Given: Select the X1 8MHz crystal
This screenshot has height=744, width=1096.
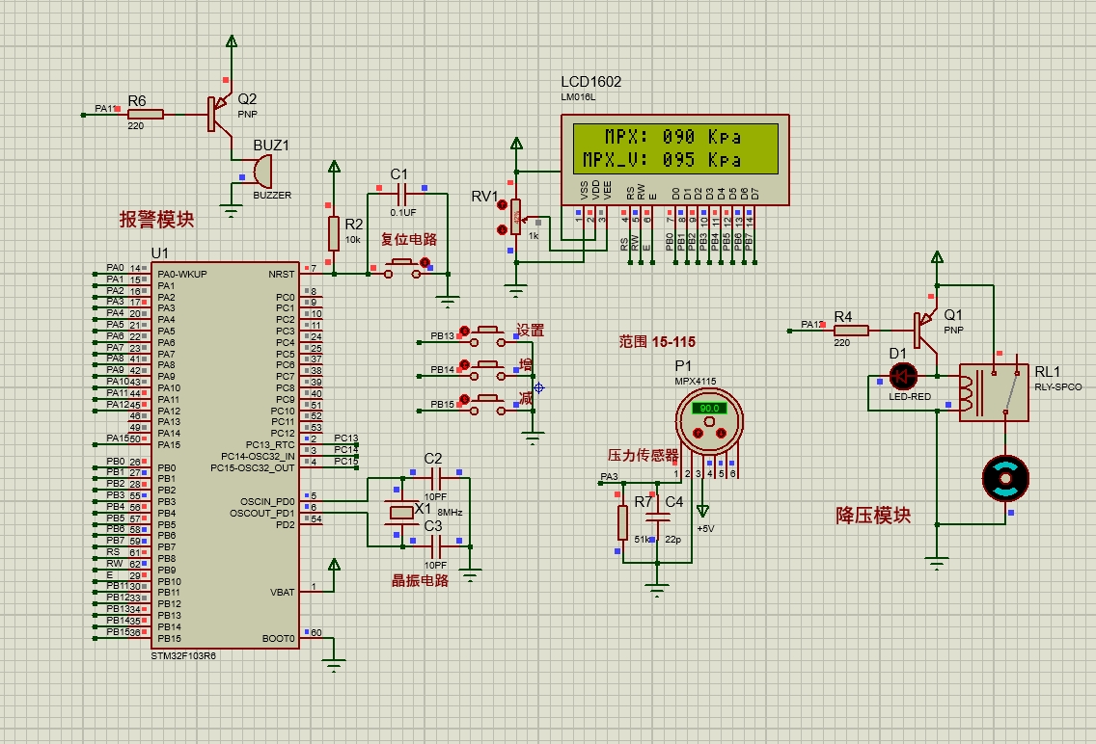Looking at the screenshot, I should (x=401, y=513).
